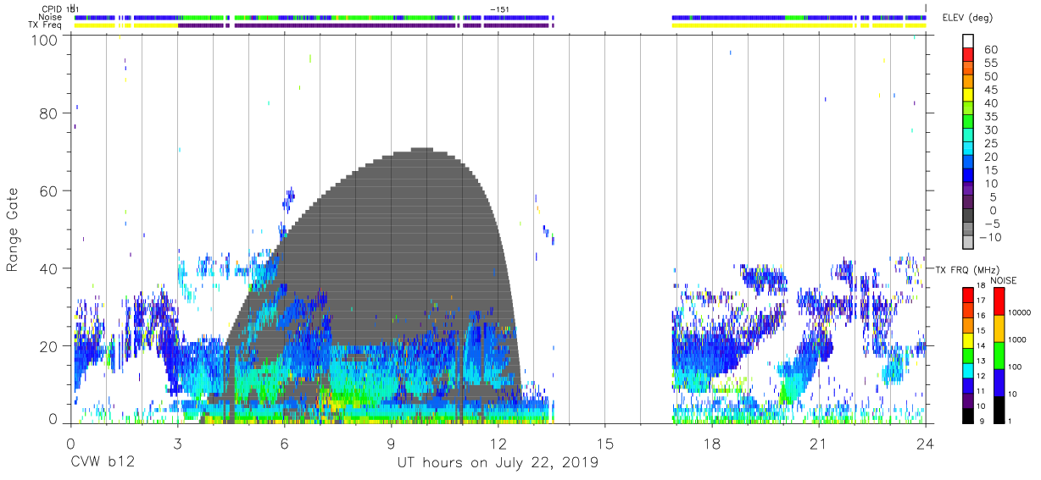
Task: Click the yellow segment of the TX FRQ bar
Action: [967, 339]
